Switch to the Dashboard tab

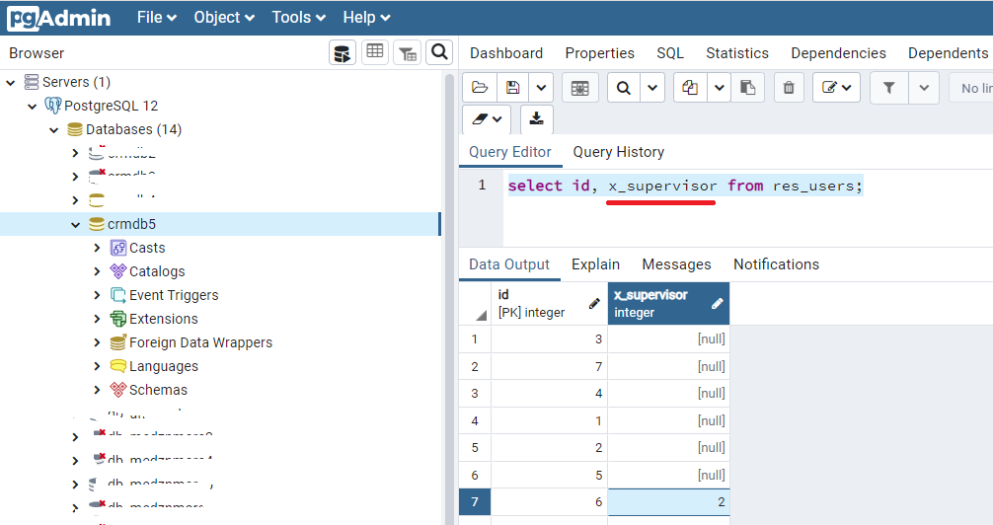[506, 53]
